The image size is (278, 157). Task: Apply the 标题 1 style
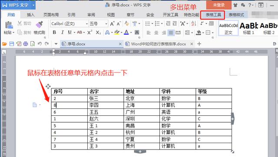click(x=248, y=28)
